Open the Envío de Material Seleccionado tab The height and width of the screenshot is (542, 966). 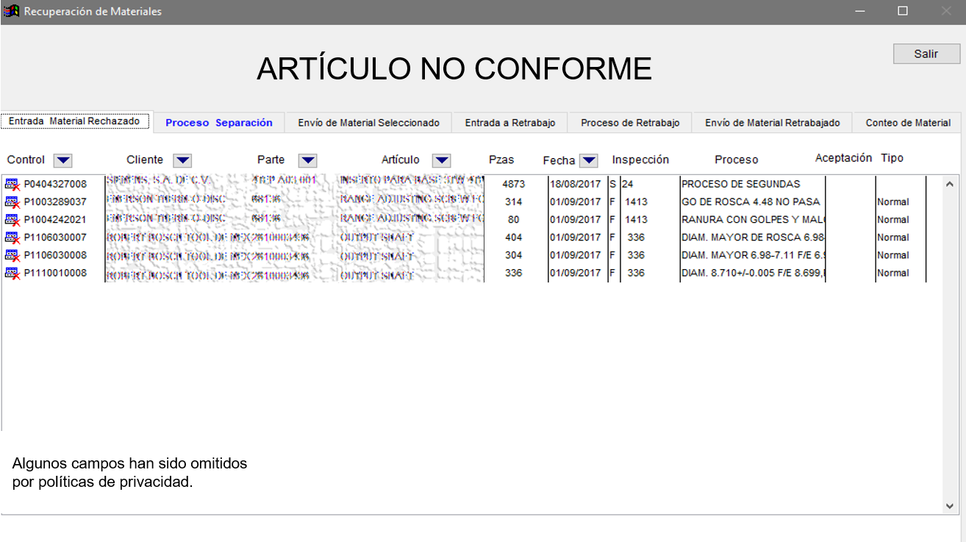[368, 123]
